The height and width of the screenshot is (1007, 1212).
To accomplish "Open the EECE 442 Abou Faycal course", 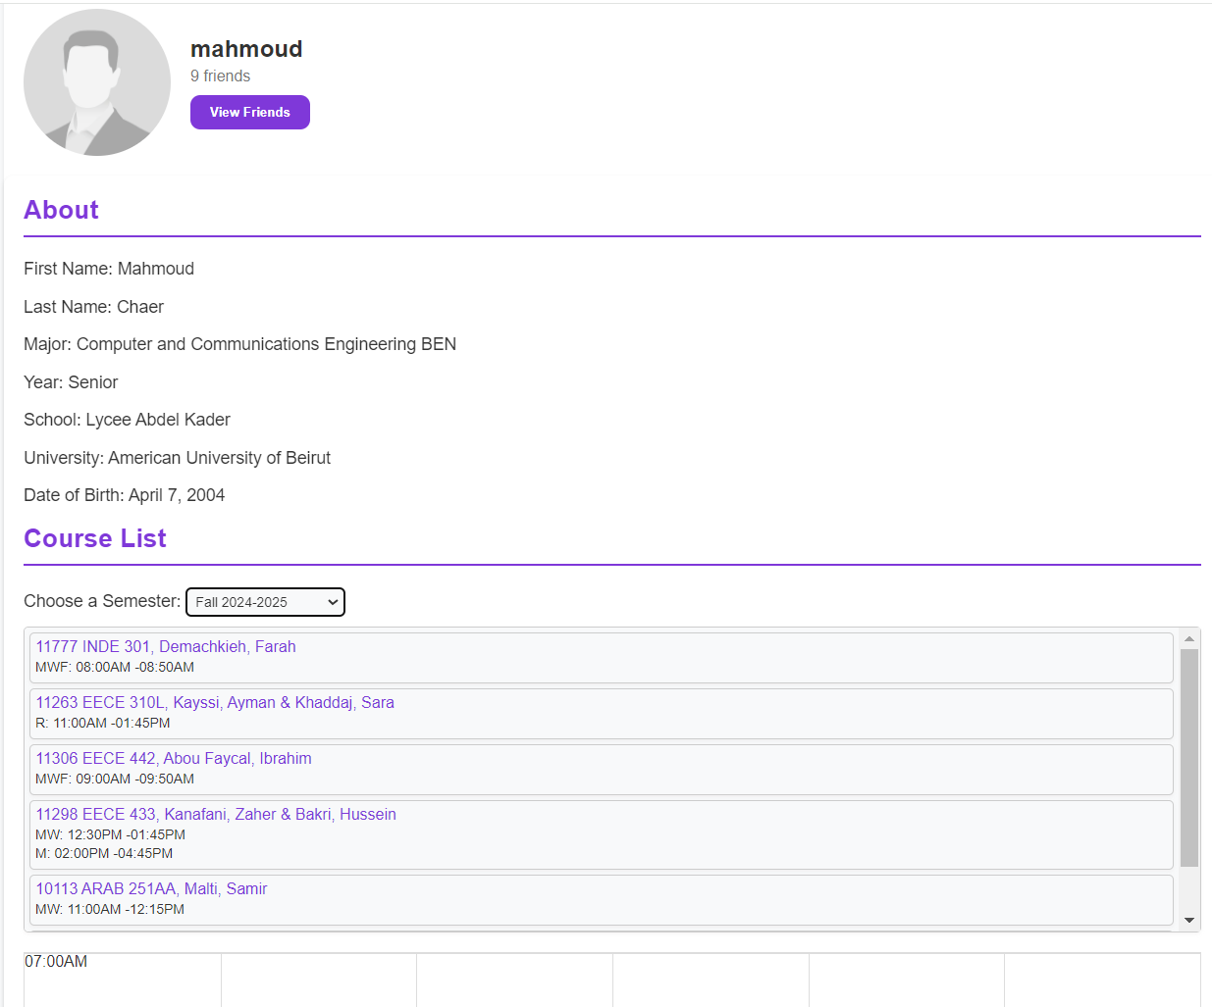I will [x=174, y=759].
